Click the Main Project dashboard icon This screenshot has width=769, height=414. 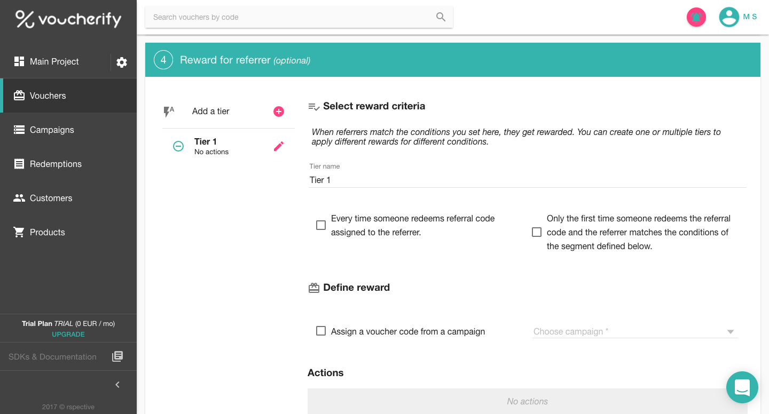click(x=19, y=61)
